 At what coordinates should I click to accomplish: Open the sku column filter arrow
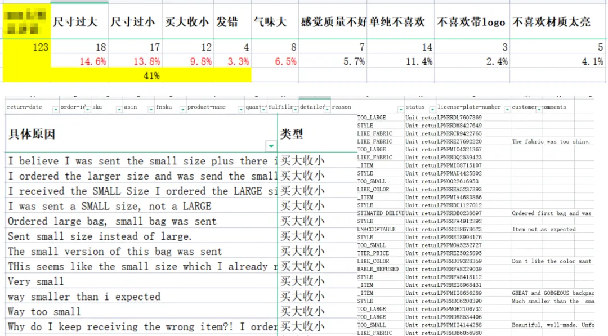pos(119,110)
